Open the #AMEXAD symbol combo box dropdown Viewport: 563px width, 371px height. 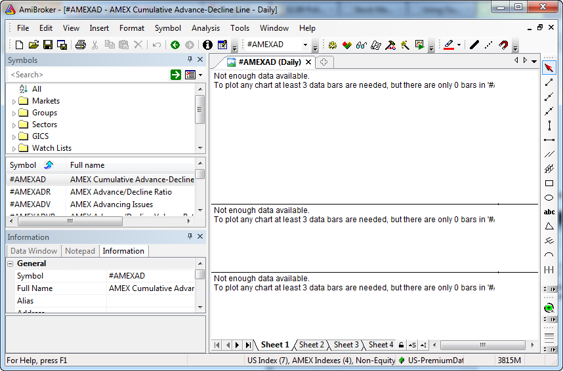point(305,45)
